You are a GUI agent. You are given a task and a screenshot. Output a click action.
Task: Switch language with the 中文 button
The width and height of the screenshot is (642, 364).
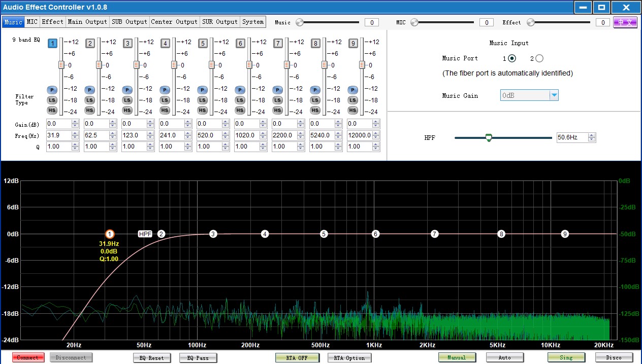(x=625, y=22)
